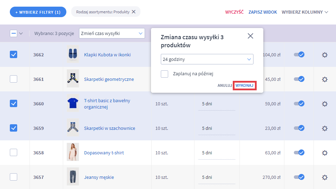Open Klapki Kubota product thumbnail

(x=73, y=55)
